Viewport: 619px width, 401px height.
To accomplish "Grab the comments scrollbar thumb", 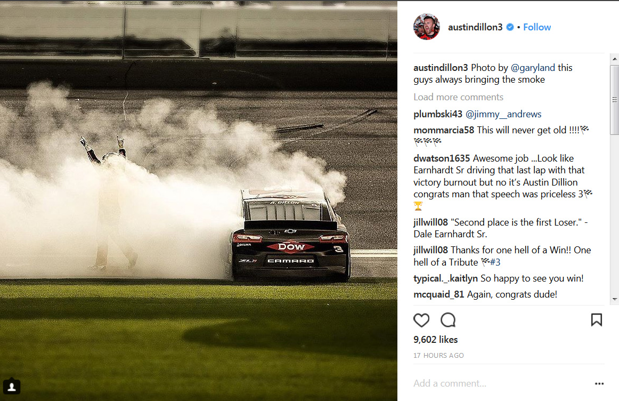I will (615, 100).
